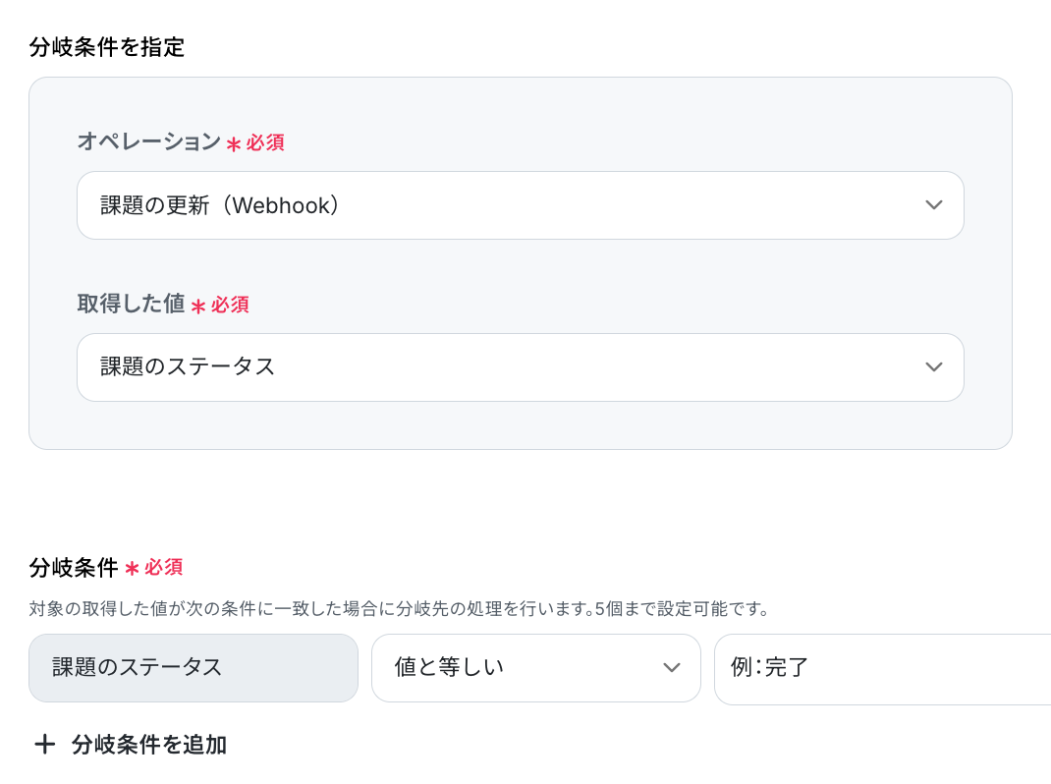Click the description text about 5個まで設定可能
Screen dimensions: 1051x784
(x=399, y=609)
